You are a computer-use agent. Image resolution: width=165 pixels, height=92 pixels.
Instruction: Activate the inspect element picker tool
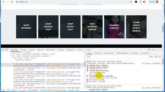click(x=3, y=50)
